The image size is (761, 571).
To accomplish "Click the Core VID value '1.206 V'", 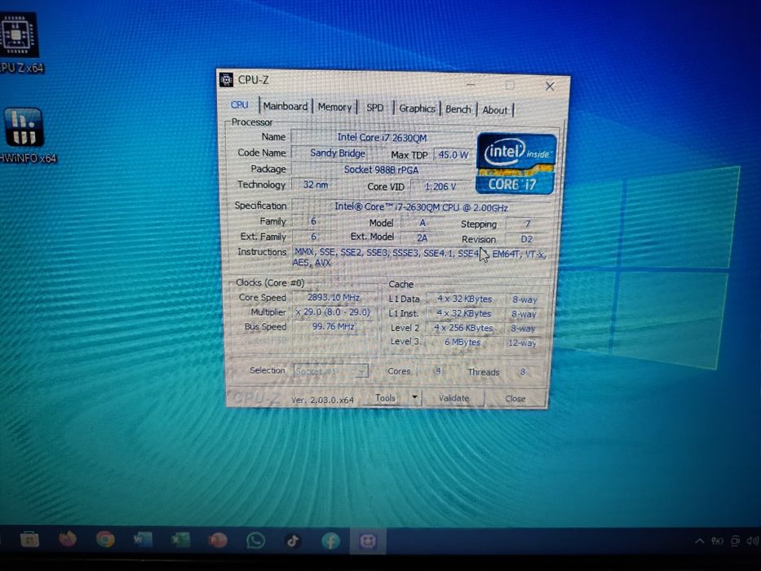I will click(440, 187).
